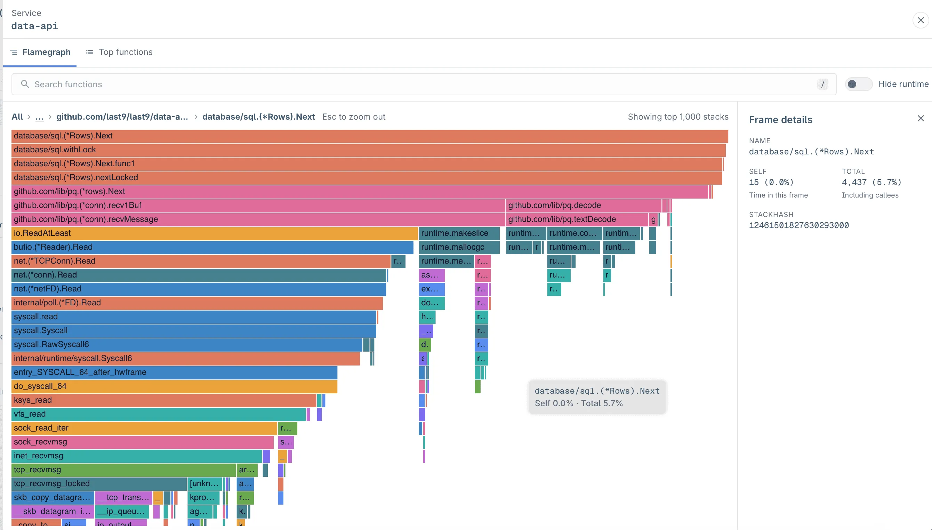The width and height of the screenshot is (932, 530).
Task: Open the github.com/last9/last9/data-a... breadcrumb
Action: click(122, 117)
